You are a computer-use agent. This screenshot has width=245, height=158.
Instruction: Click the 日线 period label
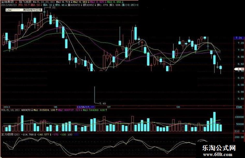point(239,107)
